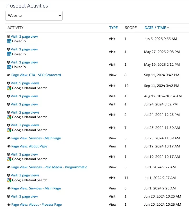Click the eye icon beside CTA - SEO Scorecard
The height and width of the screenshot is (210, 189).
[9, 75]
